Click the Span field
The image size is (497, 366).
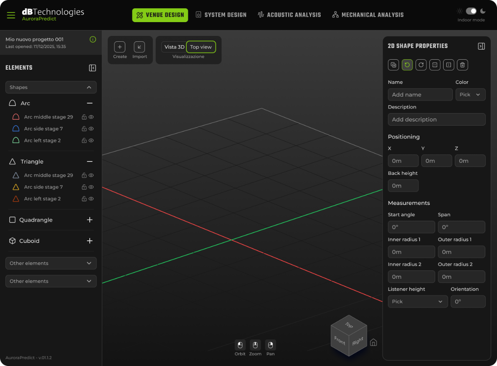[x=461, y=227]
